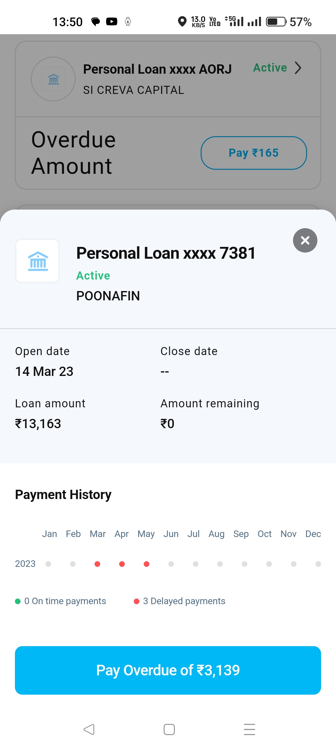
Task: Tap the Personal Loan xxxx AORJ title
Action: [x=157, y=69]
